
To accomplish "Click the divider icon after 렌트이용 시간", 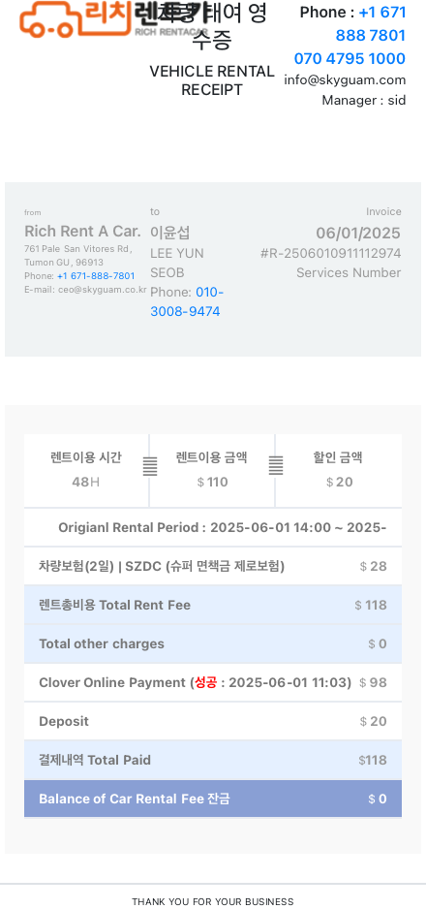I will pyautogui.click(x=150, y=466).
